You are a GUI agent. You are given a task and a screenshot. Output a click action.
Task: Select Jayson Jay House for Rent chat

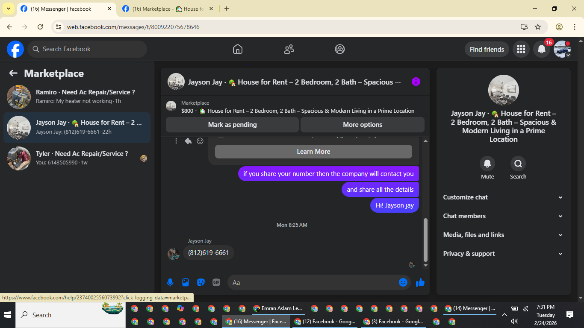77,127
